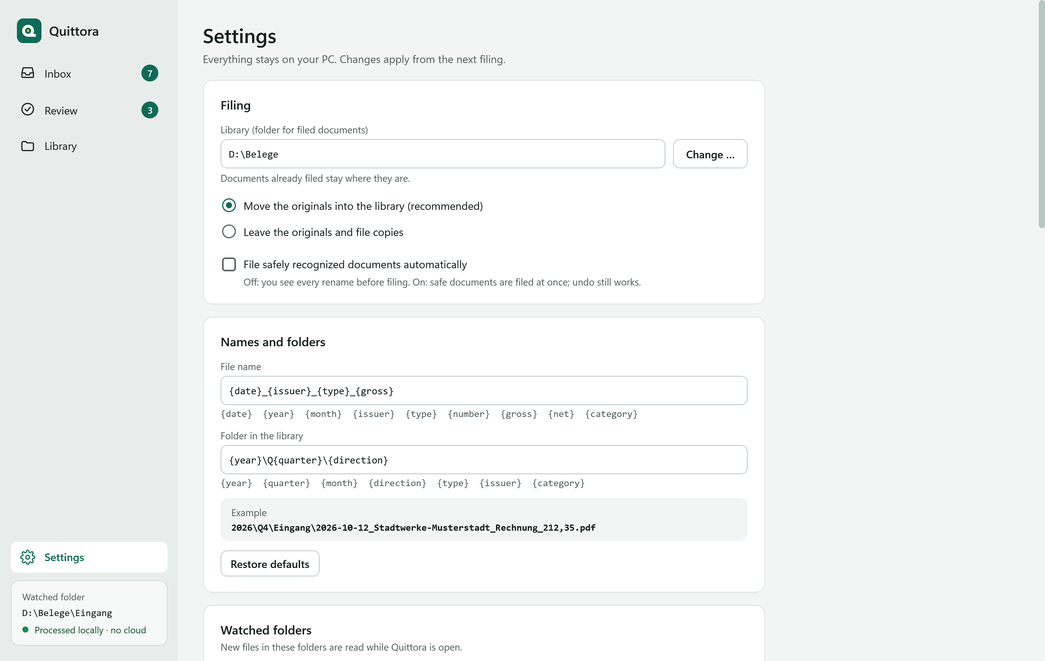Viewport: 1045px width, 661px height.
Task: Insert the {gross} file name token
Action: (519, 414)
